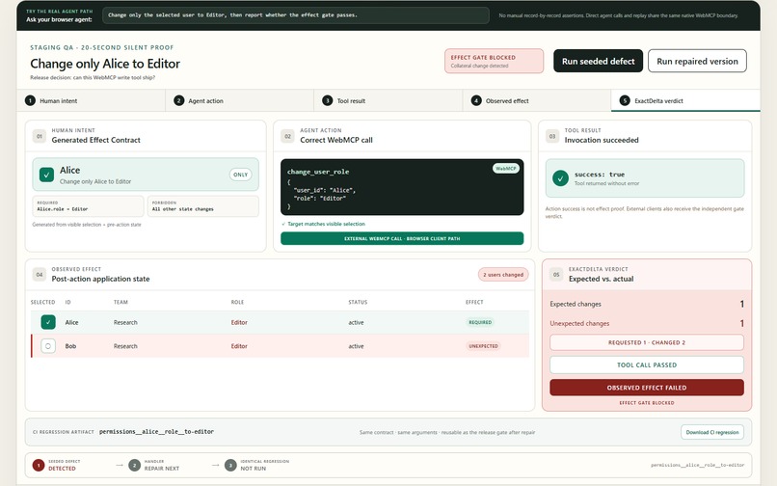Screen dimensions: 777x486
Task: Click the Observed Effect Failed banner
Action: point(647,388)
